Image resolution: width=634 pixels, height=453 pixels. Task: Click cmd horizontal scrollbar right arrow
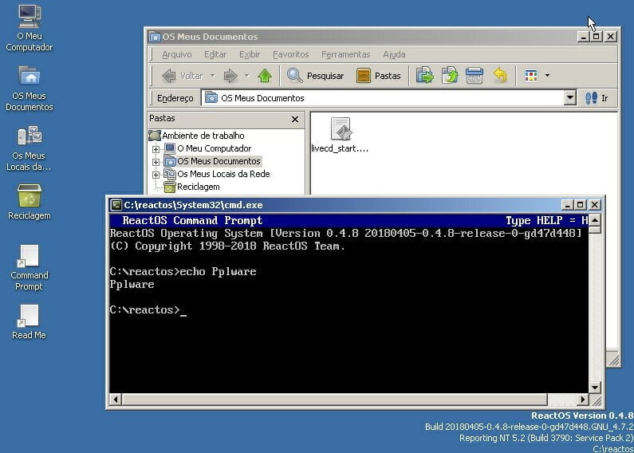tap(583, 400)
